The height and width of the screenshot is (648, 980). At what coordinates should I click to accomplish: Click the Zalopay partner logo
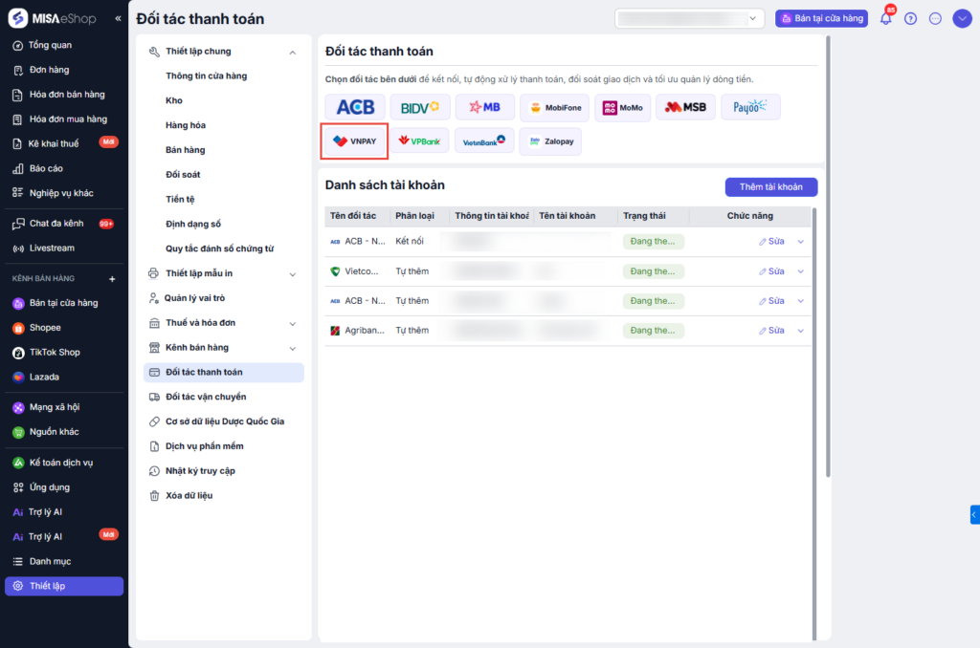(x=550, y=140)
